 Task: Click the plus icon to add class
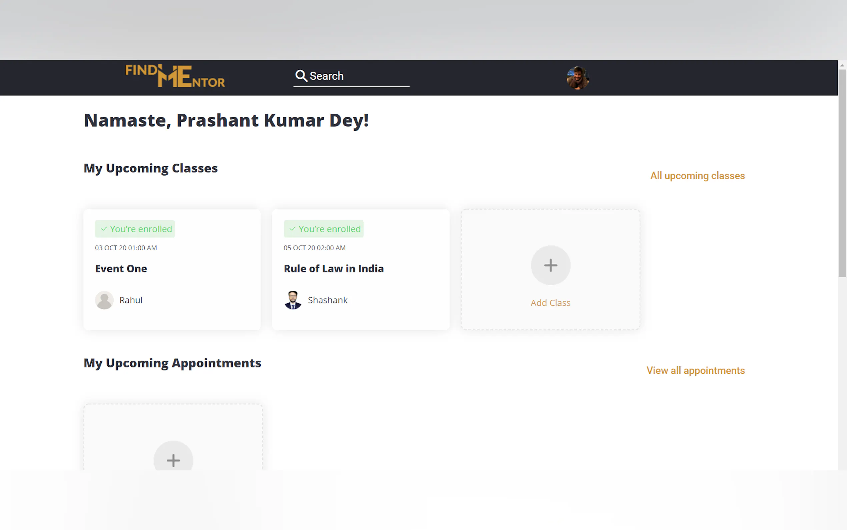tap(551, 265)
